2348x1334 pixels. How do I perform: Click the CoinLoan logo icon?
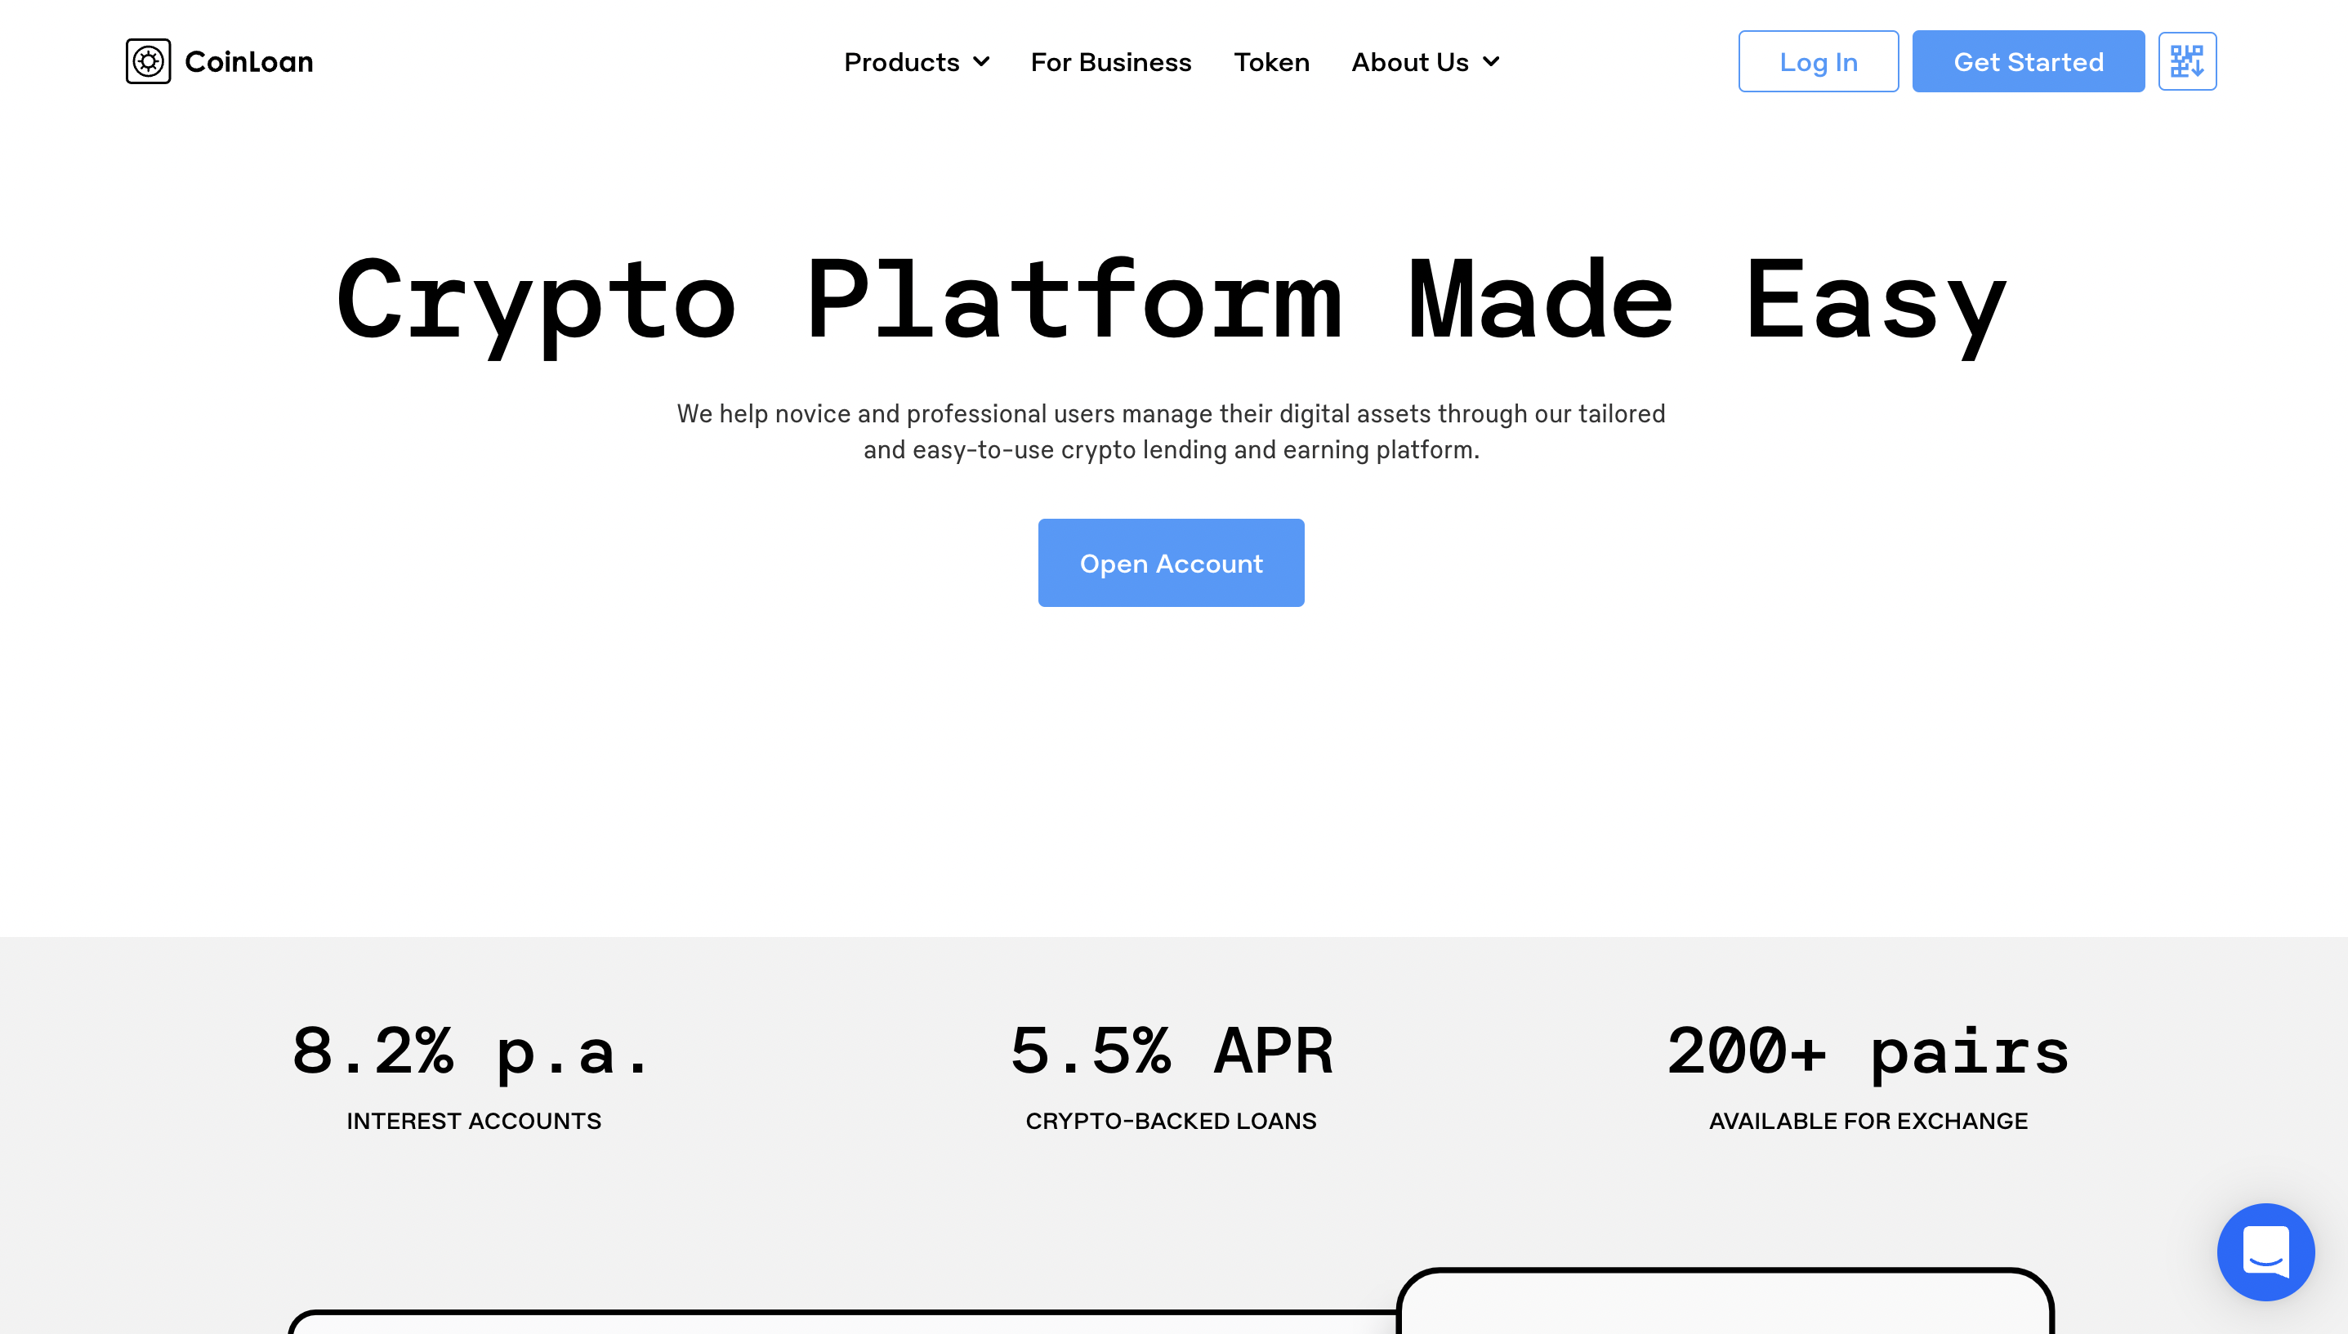click(x=150, y=61)
